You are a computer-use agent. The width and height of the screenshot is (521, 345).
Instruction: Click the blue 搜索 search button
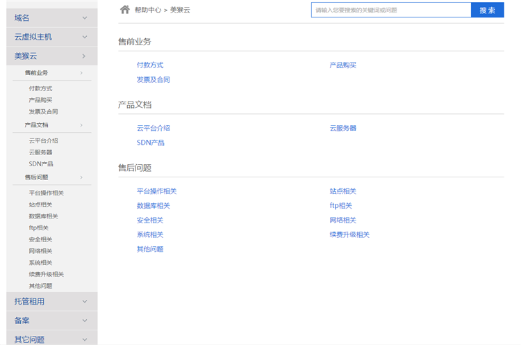[x=487, y=10]
